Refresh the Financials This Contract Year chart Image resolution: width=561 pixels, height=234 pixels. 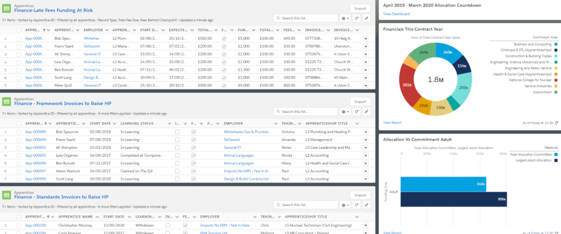[x=556, y=123]
